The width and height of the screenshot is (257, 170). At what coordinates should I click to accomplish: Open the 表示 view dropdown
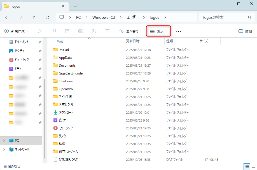pyautogui.click(x=158, y=31)
